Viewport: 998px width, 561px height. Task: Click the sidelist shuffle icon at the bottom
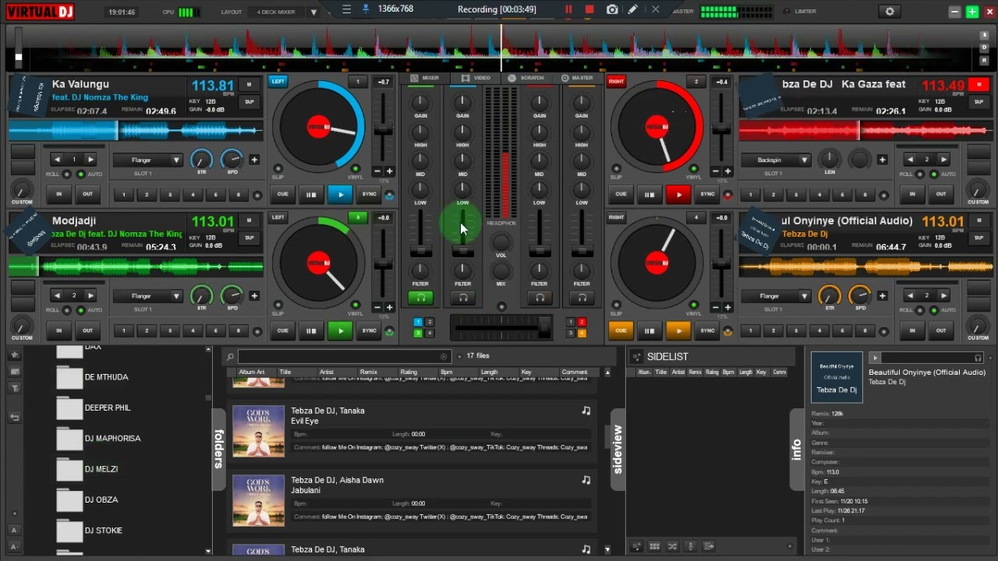[x=672, y=546]
